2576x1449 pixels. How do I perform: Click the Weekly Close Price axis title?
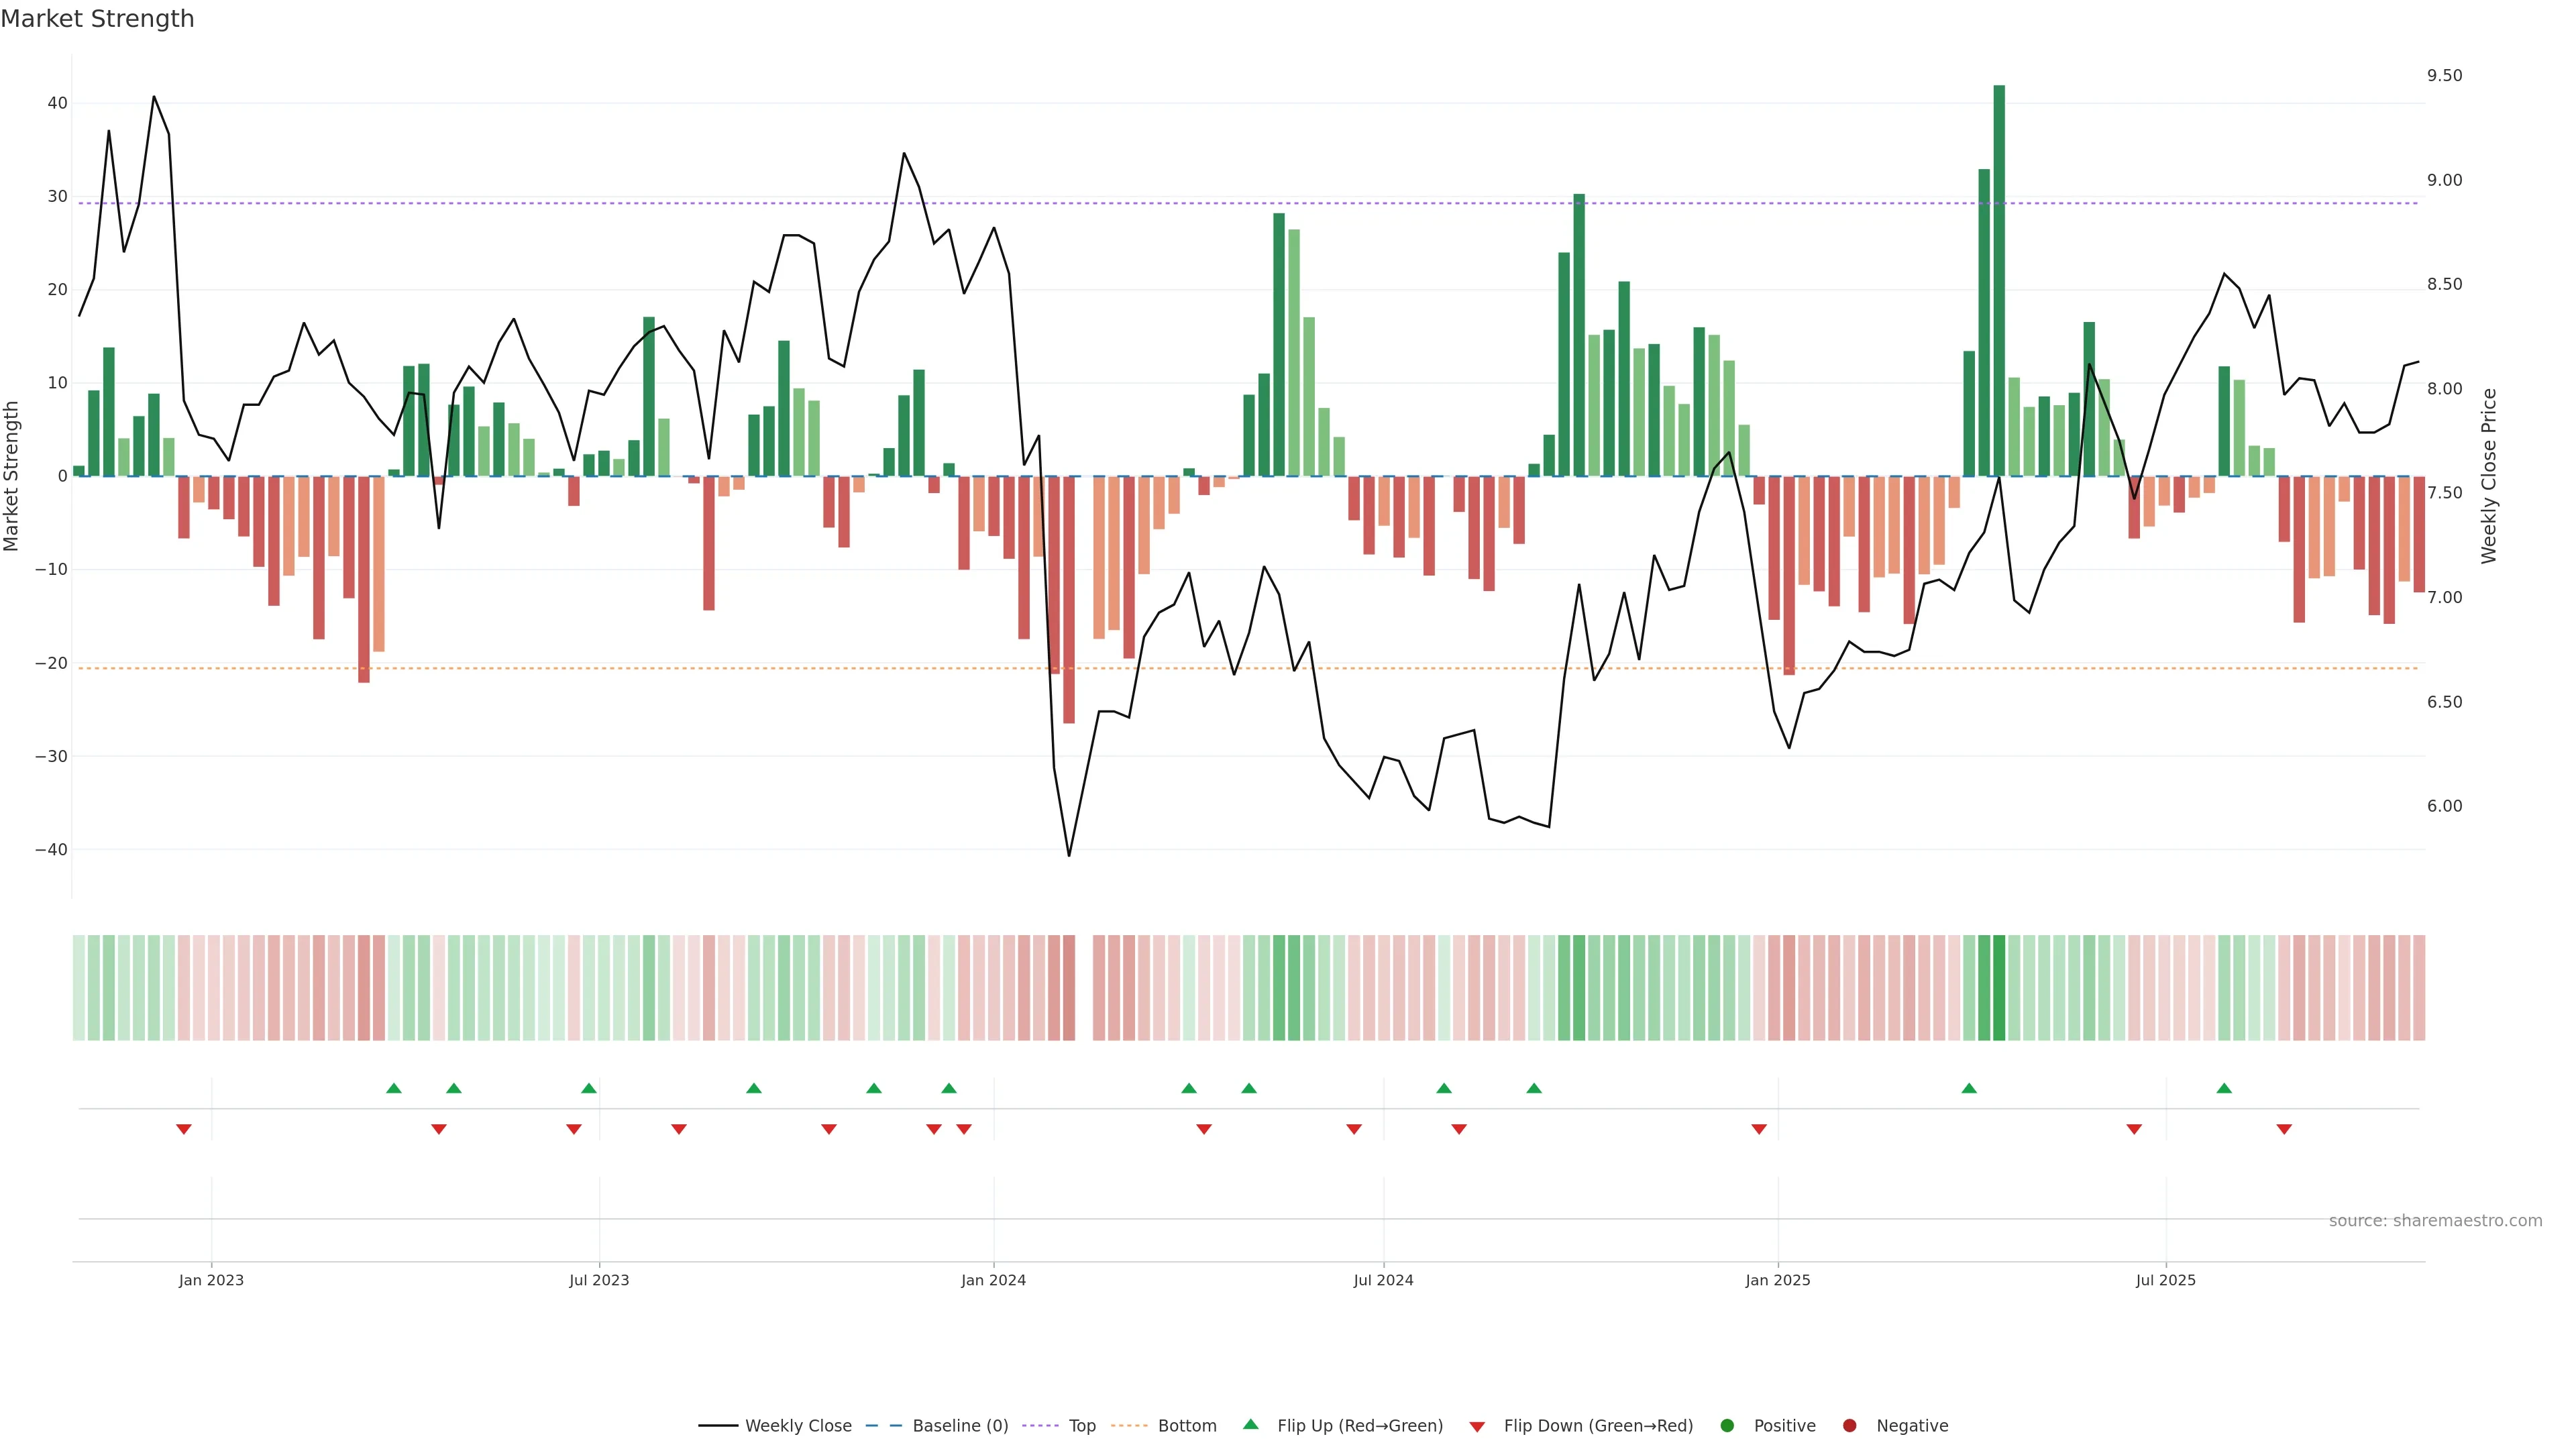pyautogui.click(x=2489, y=476)
